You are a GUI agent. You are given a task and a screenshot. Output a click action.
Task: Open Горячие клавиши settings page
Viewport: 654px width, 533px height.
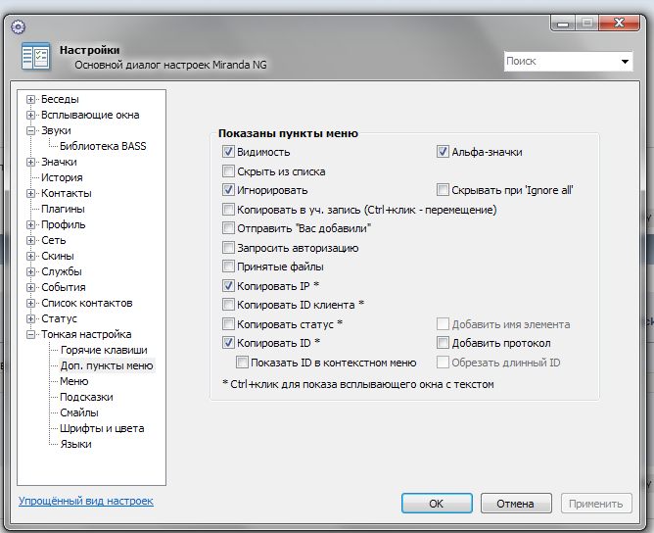click(x=104, y=350)
